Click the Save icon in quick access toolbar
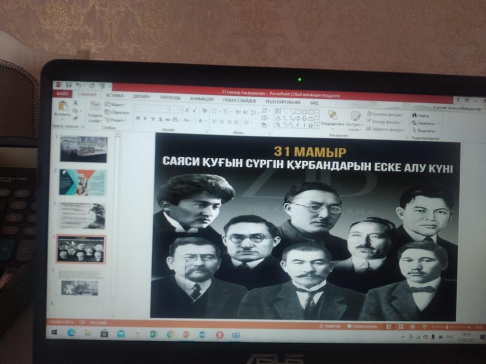 click(x=69, y=85)
